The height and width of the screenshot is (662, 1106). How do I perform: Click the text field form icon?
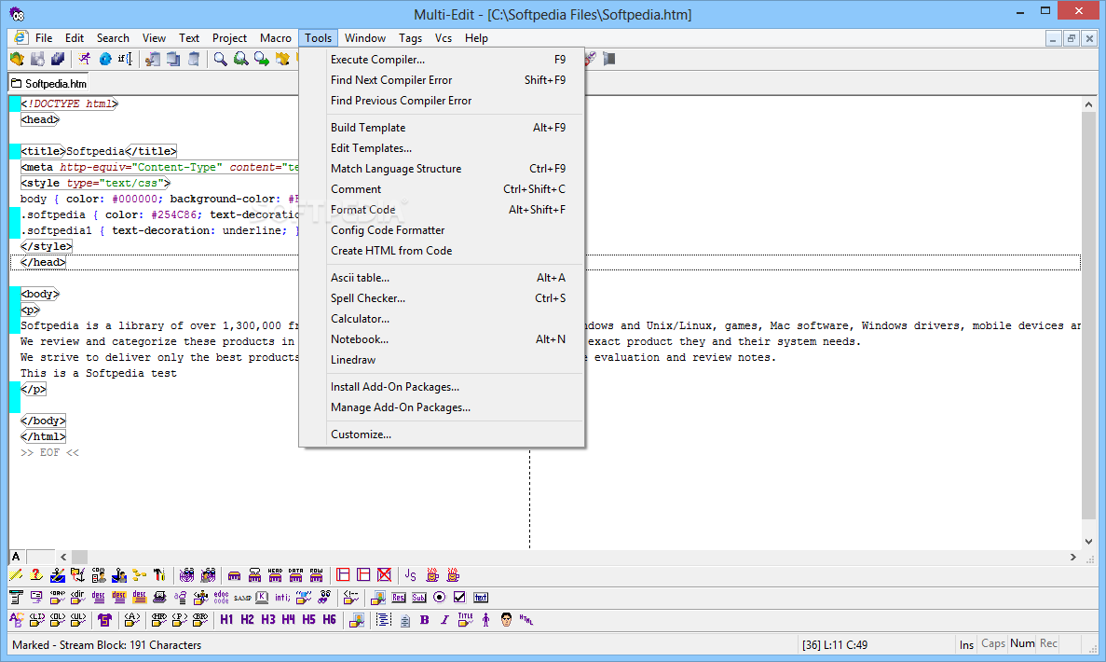pyautogui.click(x=481, y=598)
